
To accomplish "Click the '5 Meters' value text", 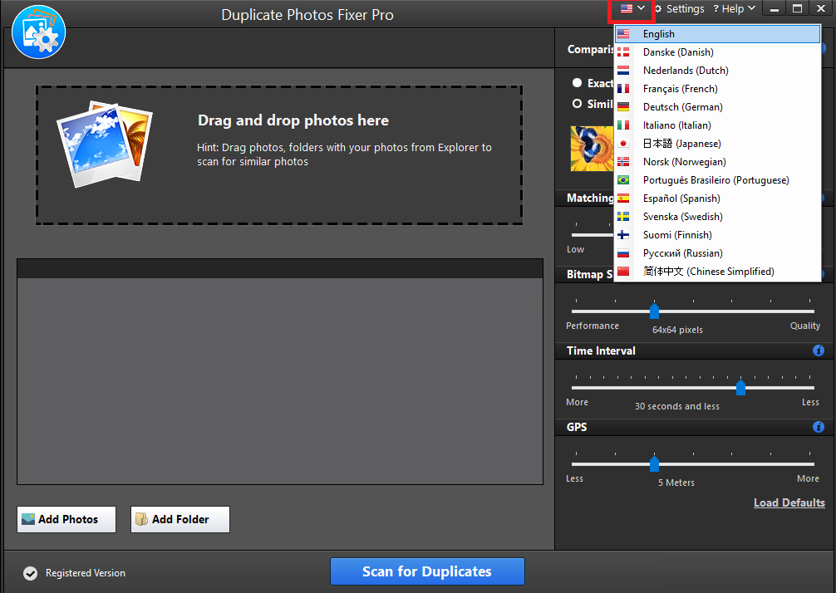I will click(676, 483).
